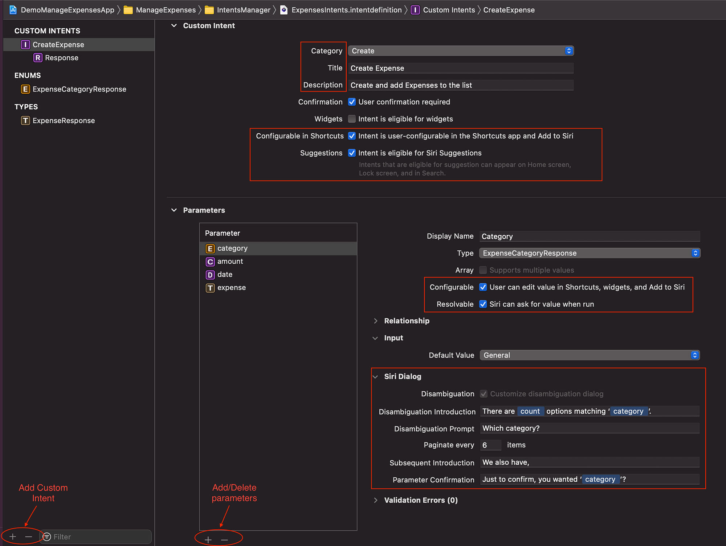Click the ExpenseCategoryResponse enum icon
This screenshot has width=726, height=546.
pos(25,89)
